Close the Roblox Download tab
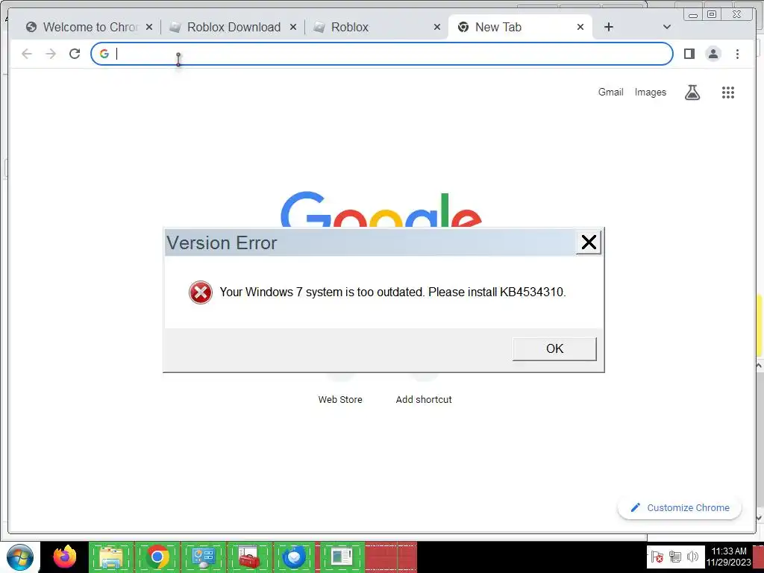Screen dimensions: 764x573 (293, 28)
